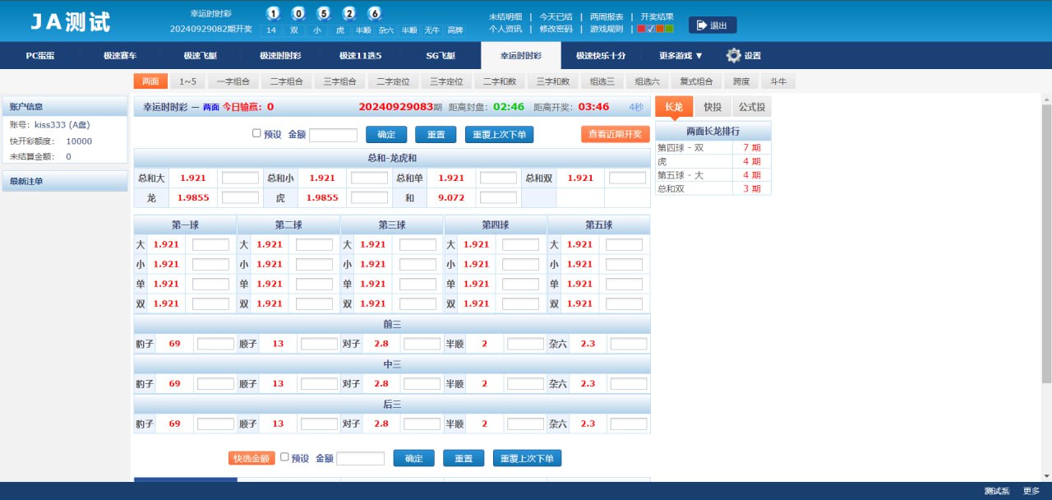1052x500 pixels.
Task: Select the green theme color swatch
Action: pos(669,29)
